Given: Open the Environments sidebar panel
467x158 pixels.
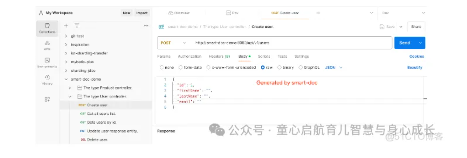Looking at the screenshot, I should coord(47,63).
